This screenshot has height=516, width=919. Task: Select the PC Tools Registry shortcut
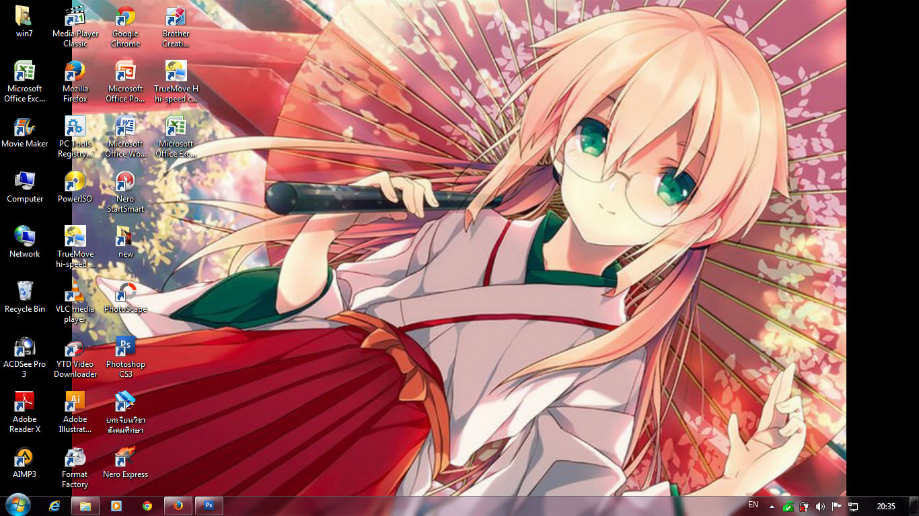(x=75, y=137)
